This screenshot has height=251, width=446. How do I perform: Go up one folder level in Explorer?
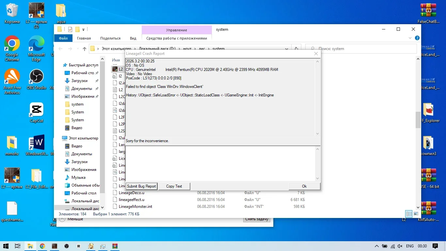tap(85, 49)
